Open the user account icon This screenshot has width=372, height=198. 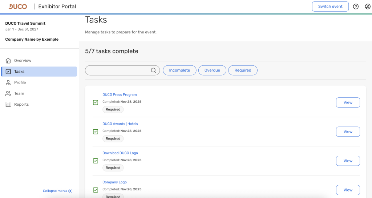click(x=368, y=7)
